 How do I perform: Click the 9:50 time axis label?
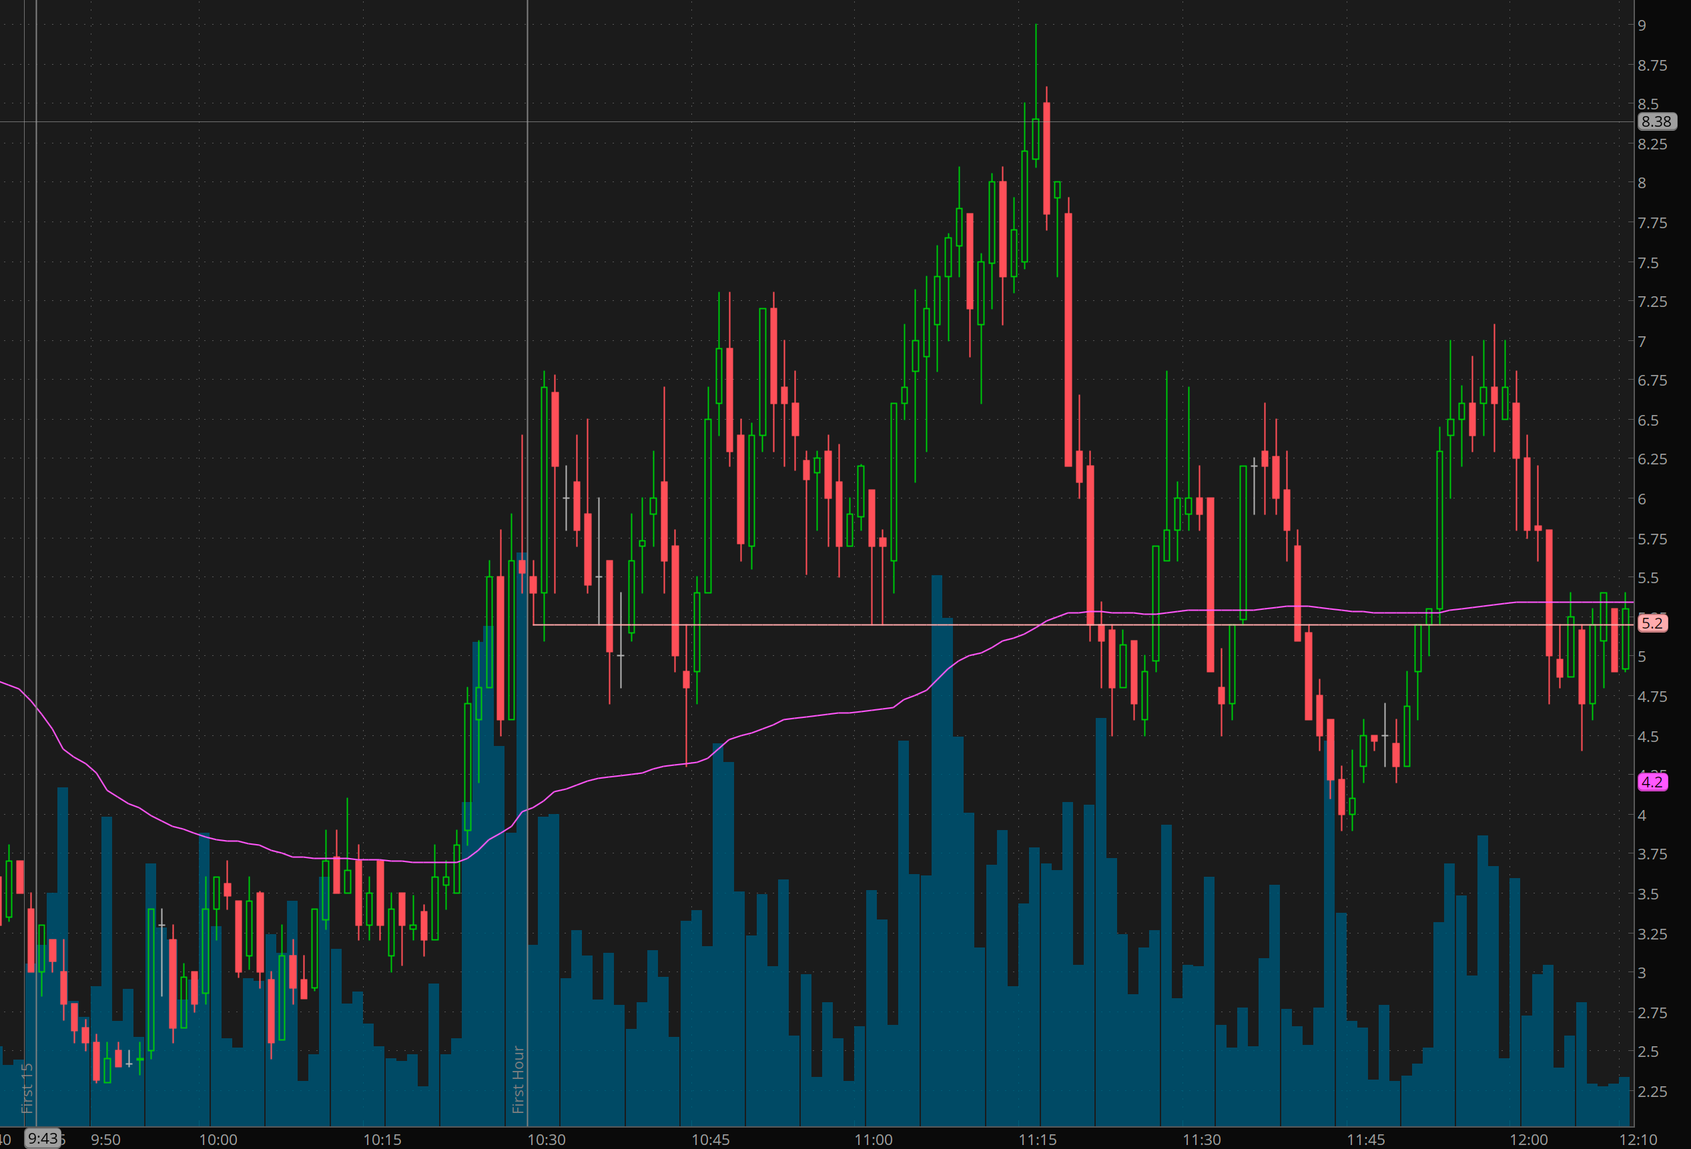(x=105, y=1140)
